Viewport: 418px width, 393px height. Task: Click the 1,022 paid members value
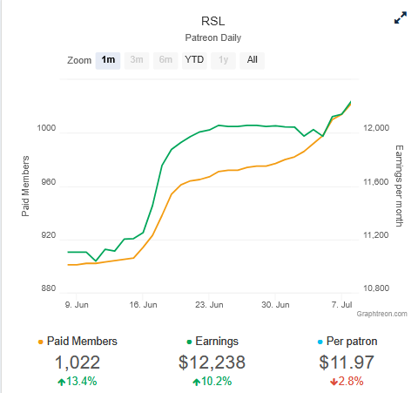pos(78,363)
